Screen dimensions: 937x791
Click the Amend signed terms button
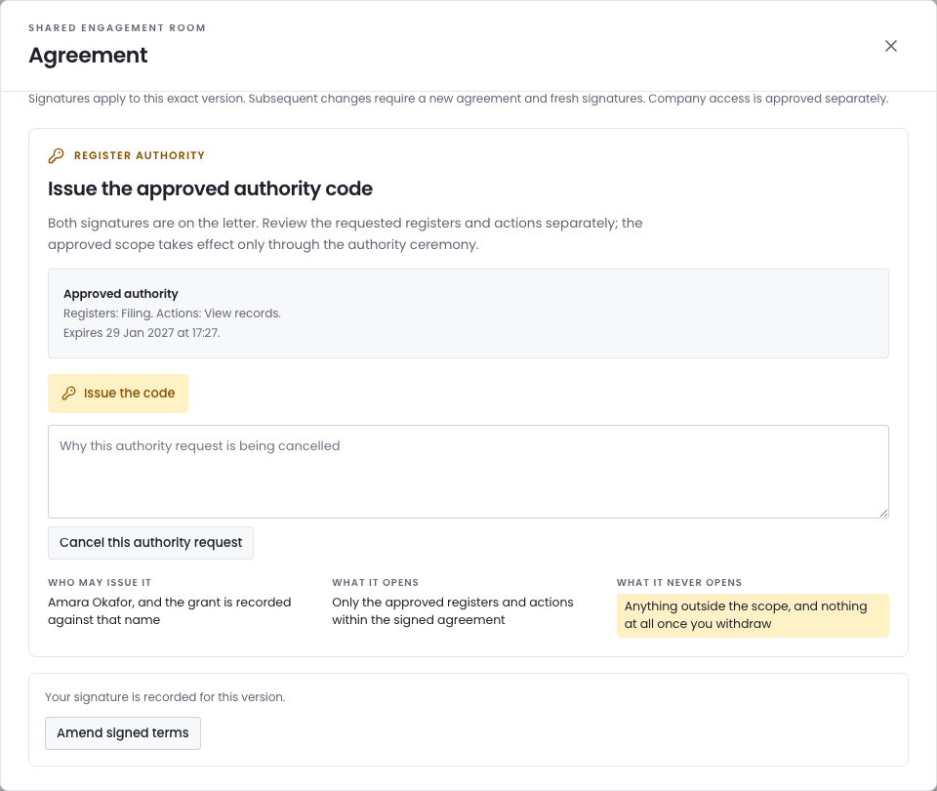[x=123, y=733]
